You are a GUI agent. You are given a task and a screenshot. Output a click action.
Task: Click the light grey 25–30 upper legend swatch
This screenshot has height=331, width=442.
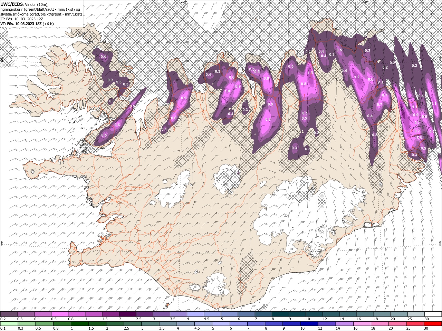click(x=416, y=314)
